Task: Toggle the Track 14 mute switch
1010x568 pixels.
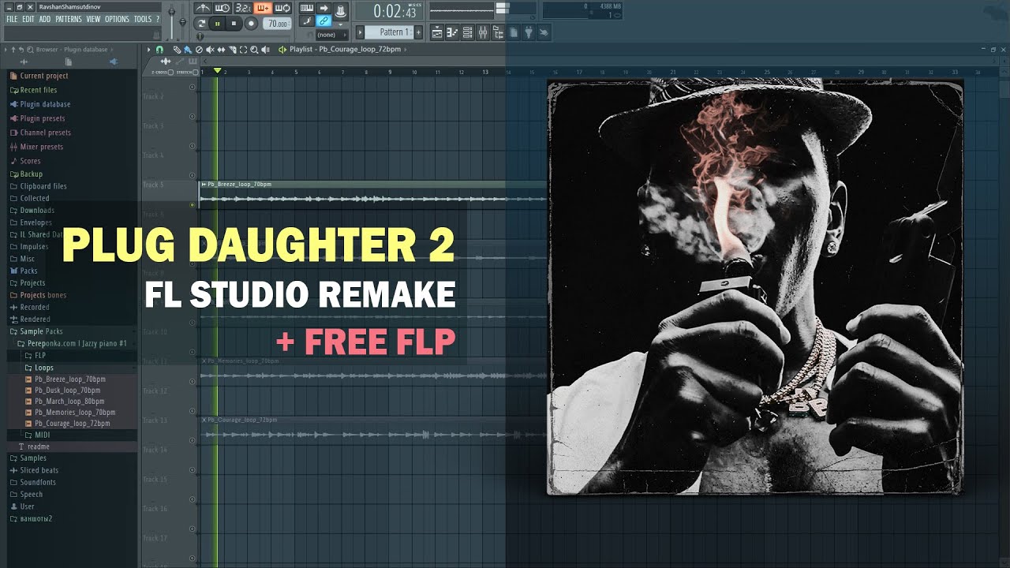Action: [192, 469]
